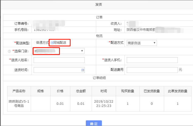Click the 总金额 column header
193x126 pixels.
(x=81, y=91)
